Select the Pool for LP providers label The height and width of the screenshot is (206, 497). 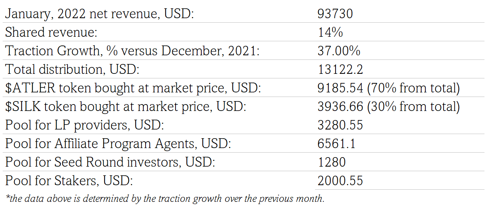click(85, 125)
